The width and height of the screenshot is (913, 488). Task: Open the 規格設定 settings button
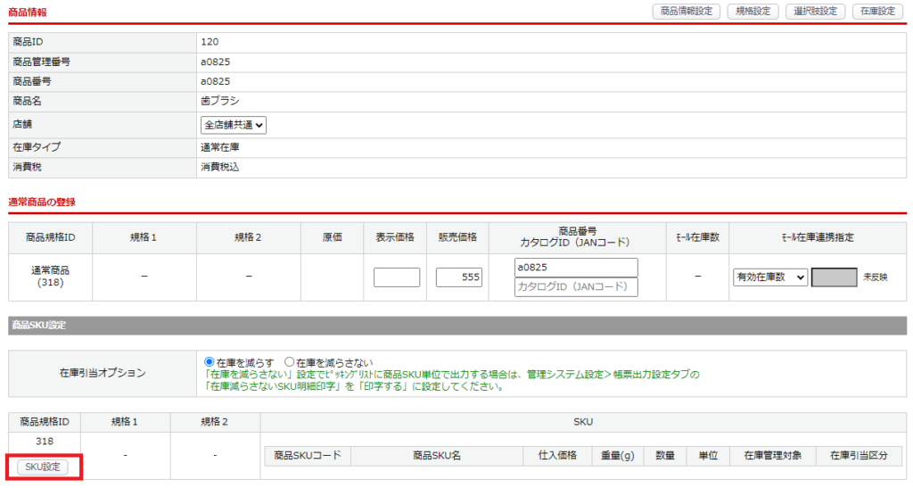pos(753,12)
